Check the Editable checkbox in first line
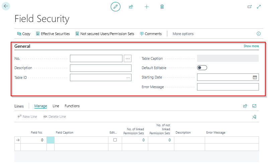272x165 pixels. (x=115, y=140)
